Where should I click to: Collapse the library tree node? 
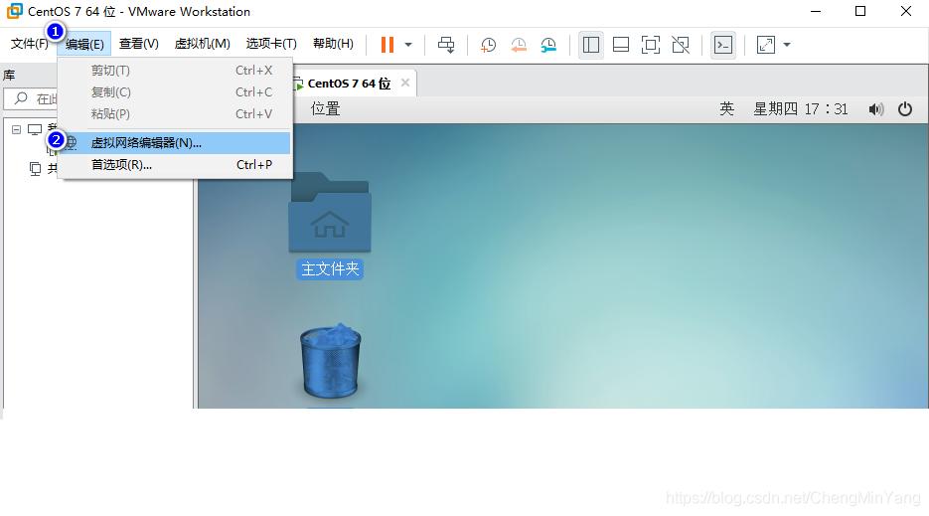click(17, 129)
